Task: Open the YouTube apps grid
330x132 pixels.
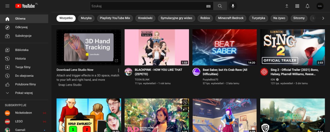Action: click(297, 6)
